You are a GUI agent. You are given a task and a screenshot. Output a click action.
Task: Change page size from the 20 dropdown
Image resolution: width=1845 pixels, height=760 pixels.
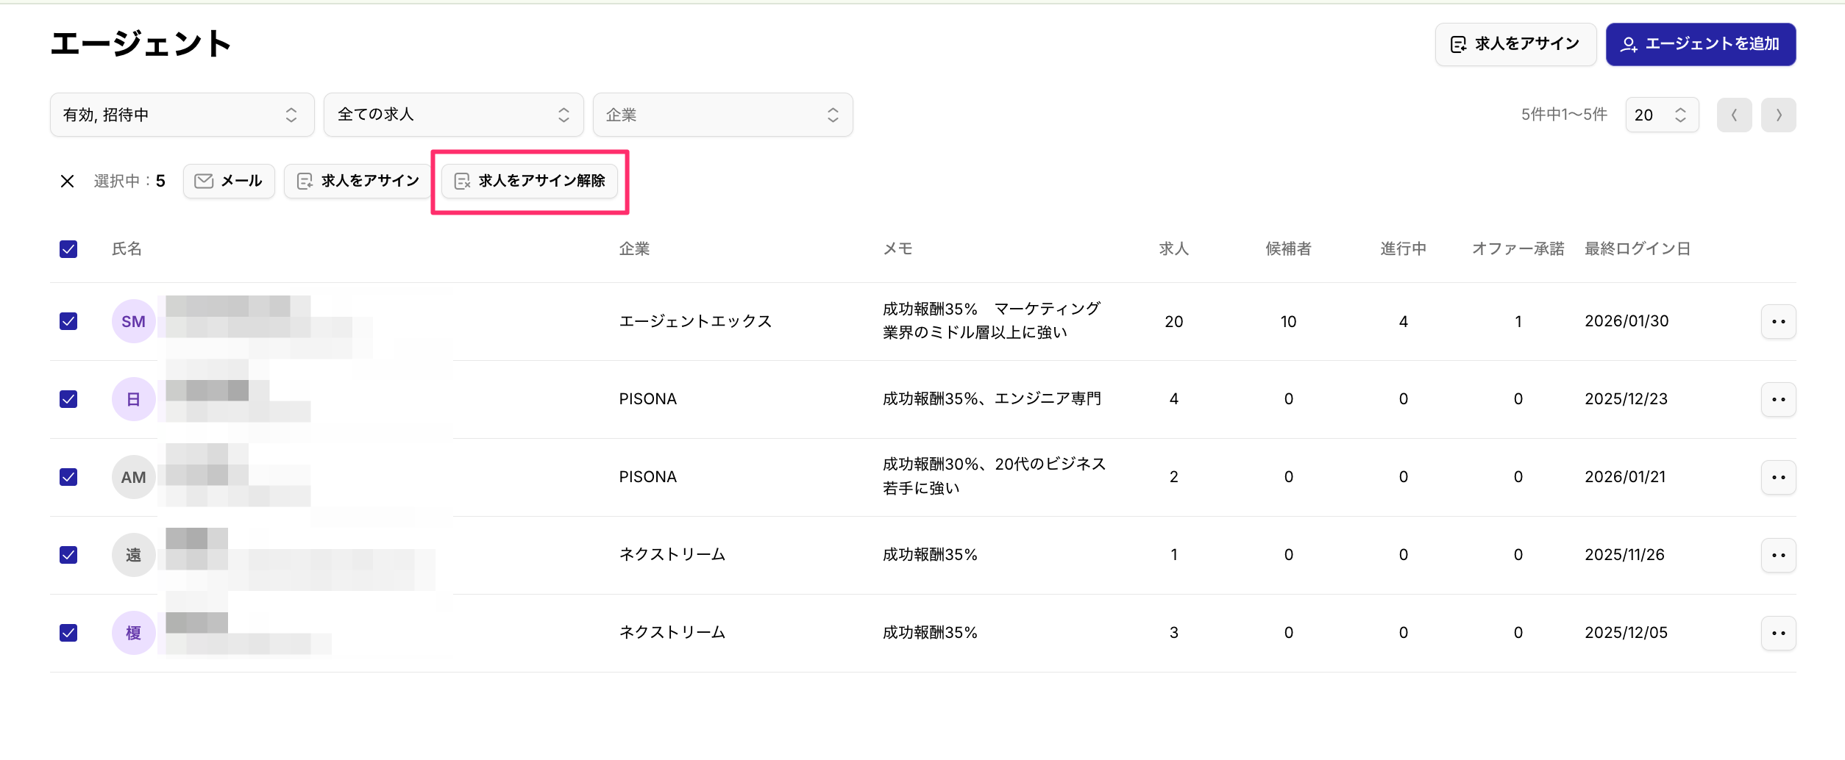click(x=1661, y=115)
